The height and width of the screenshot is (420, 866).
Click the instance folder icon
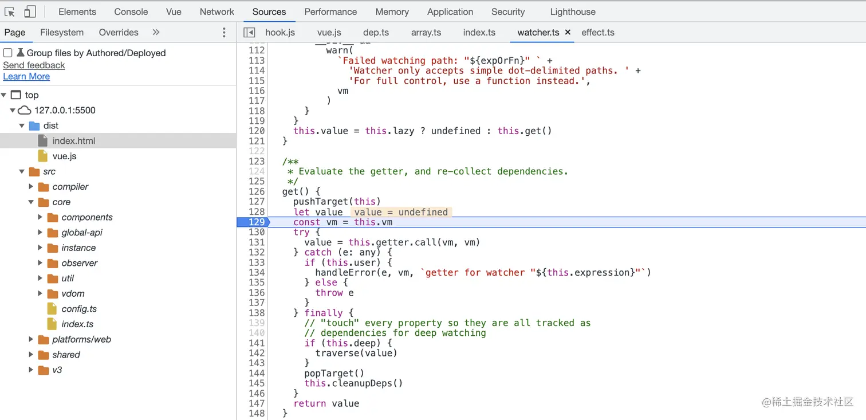point(53,248)
